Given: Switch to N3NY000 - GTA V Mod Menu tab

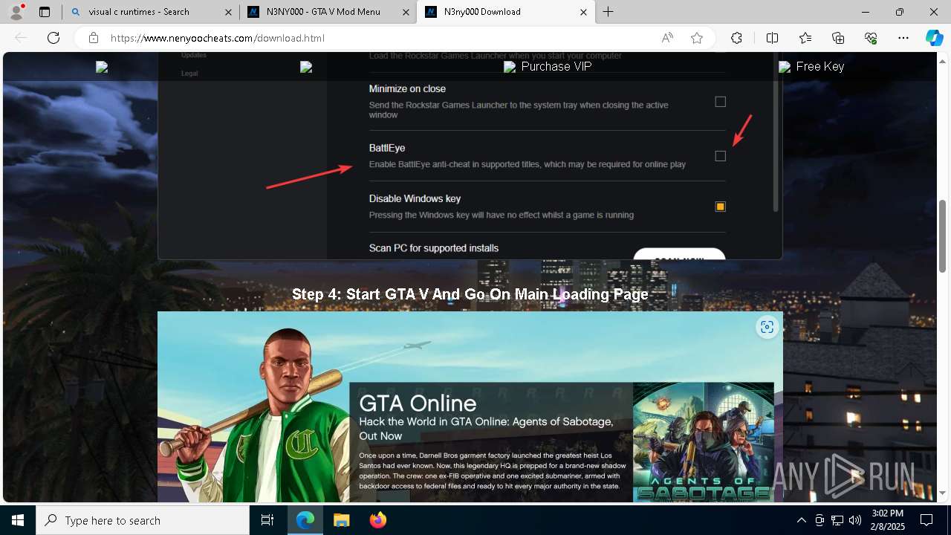Looking at the screenshot, I should pos(328,12).
